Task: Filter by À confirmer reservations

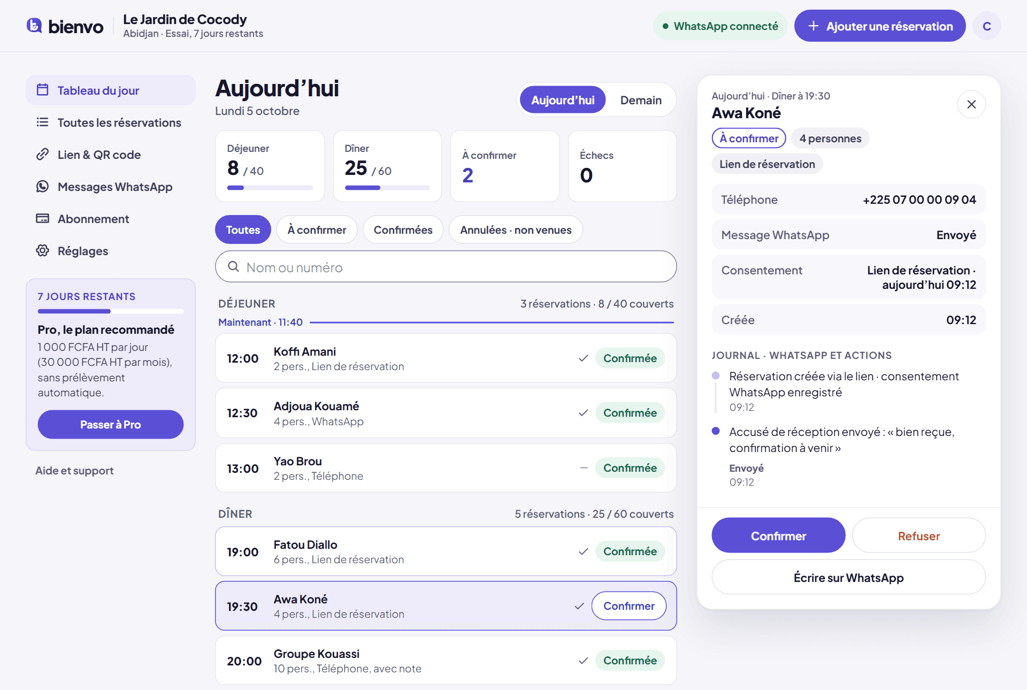Action: point(317,229)
